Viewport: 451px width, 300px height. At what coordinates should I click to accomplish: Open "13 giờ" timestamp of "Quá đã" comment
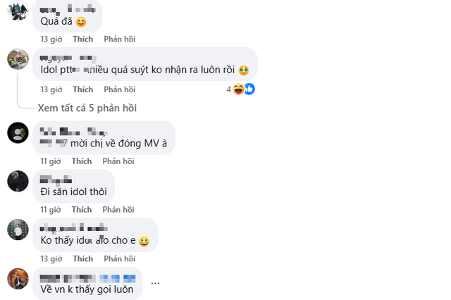click(x=51, y=39)
